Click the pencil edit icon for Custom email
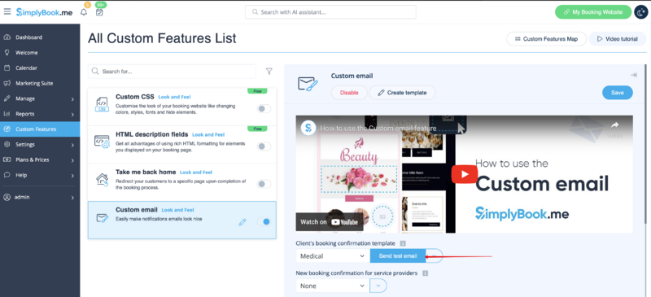The width and height of the screenshot is (651, 297). click(x=242, y=222)
